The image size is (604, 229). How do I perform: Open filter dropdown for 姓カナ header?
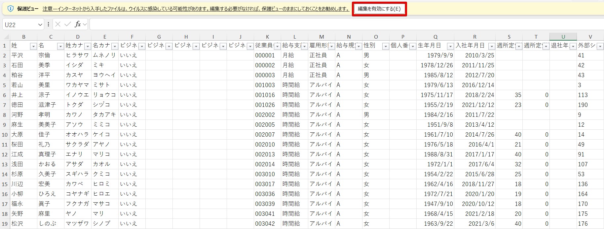tap(88, 46)
